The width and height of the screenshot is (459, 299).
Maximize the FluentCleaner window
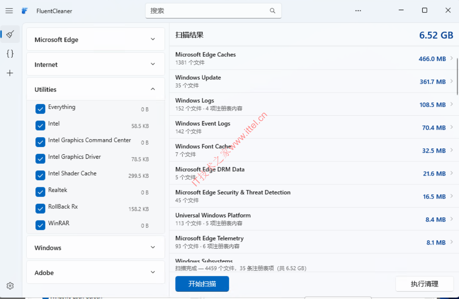[x=425, y=10]
